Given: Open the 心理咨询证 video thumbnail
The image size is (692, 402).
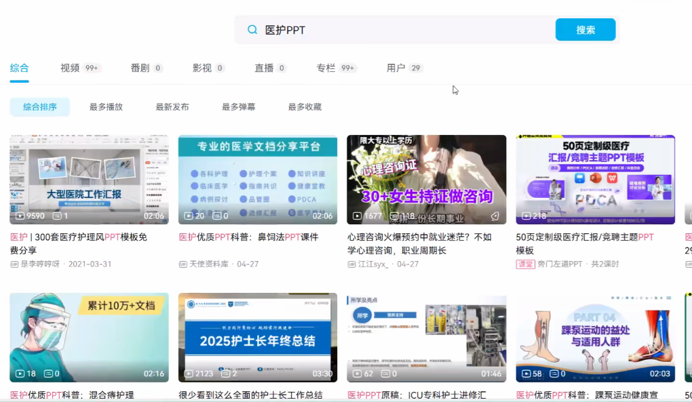Looking at the screenshot, I should click(426, 180).
